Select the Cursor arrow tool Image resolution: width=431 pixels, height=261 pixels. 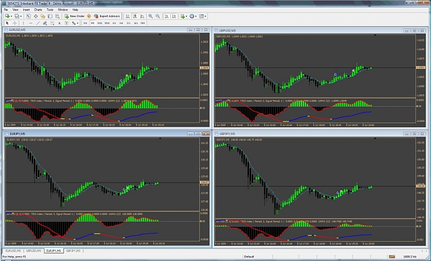8,23
